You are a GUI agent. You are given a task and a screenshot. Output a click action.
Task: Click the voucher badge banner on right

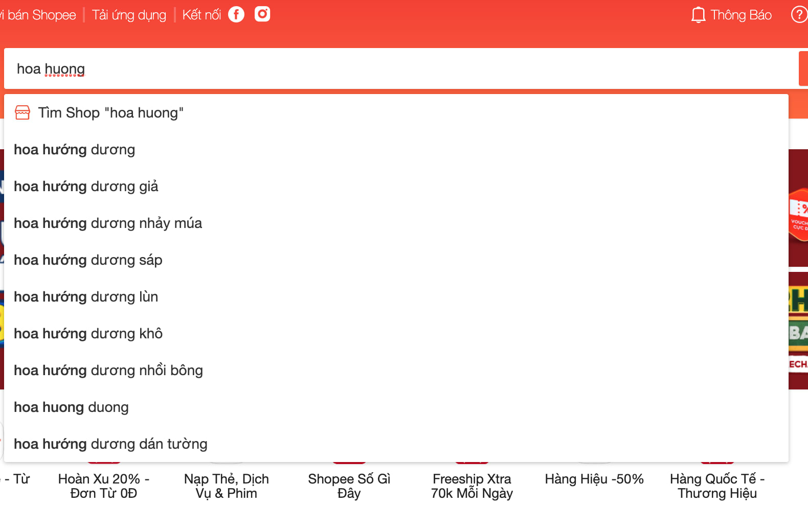799,215
